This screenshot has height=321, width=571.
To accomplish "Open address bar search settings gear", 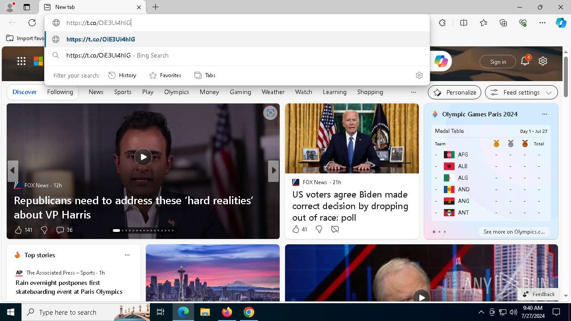I will (x=419, y=75).
